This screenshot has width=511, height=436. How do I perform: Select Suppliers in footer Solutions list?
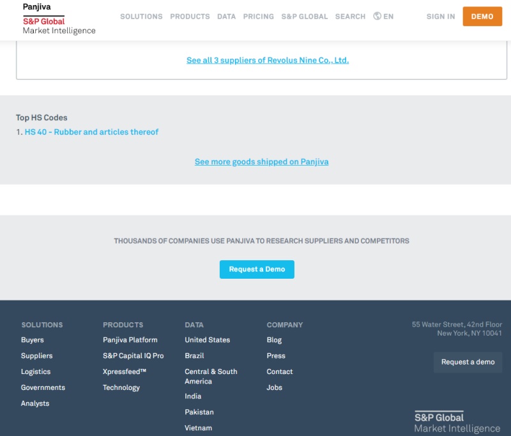tap(36, 356)
